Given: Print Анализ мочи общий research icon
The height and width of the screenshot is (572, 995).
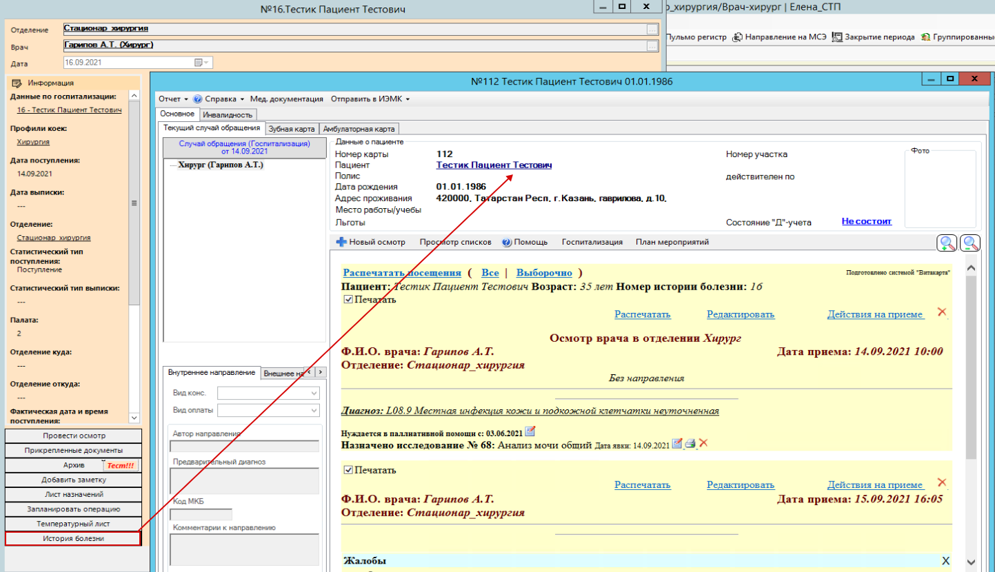Looking at the screenshot, I should pos(690,444).
